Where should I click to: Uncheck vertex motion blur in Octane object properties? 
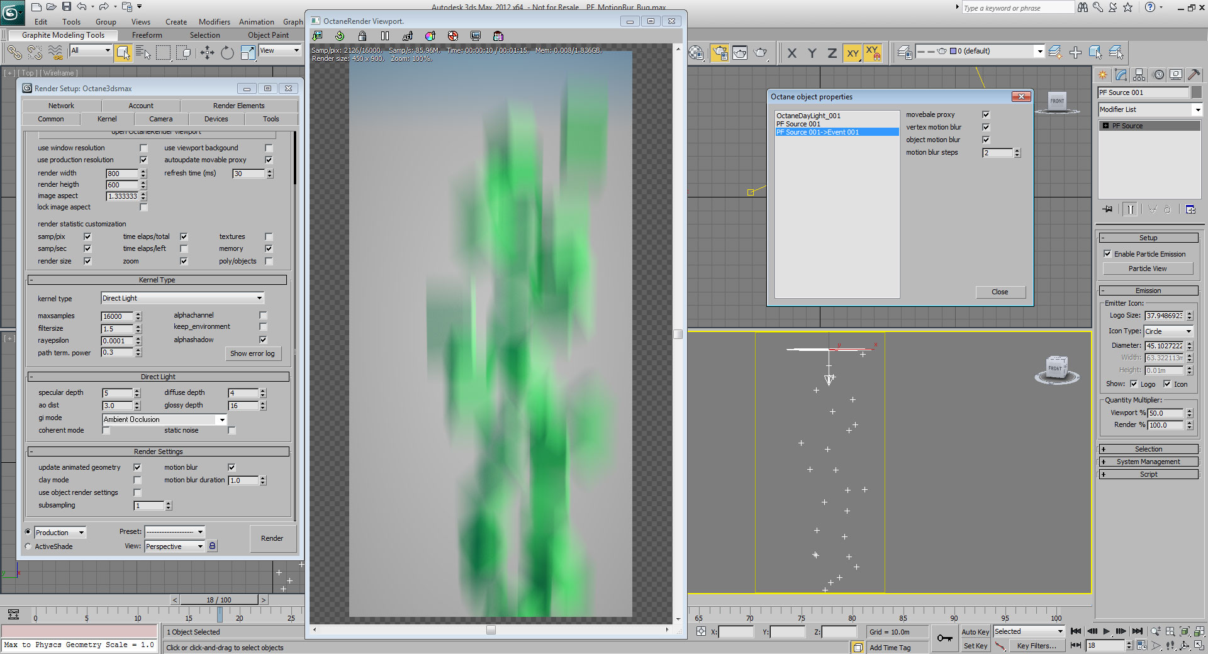point(986,127)
